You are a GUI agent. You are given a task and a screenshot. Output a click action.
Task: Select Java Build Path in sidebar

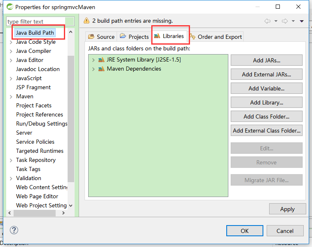(35, 33)
